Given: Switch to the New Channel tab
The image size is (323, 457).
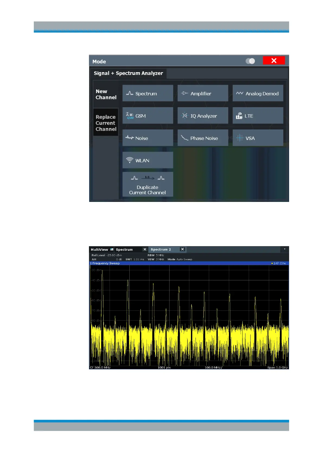Looking at the screenshot, I should pos(106,94).
